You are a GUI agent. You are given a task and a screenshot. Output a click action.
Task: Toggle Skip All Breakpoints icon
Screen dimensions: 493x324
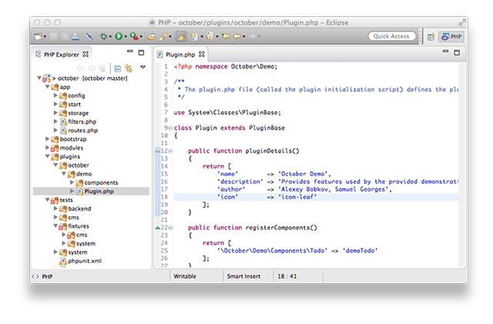[89, 36]
